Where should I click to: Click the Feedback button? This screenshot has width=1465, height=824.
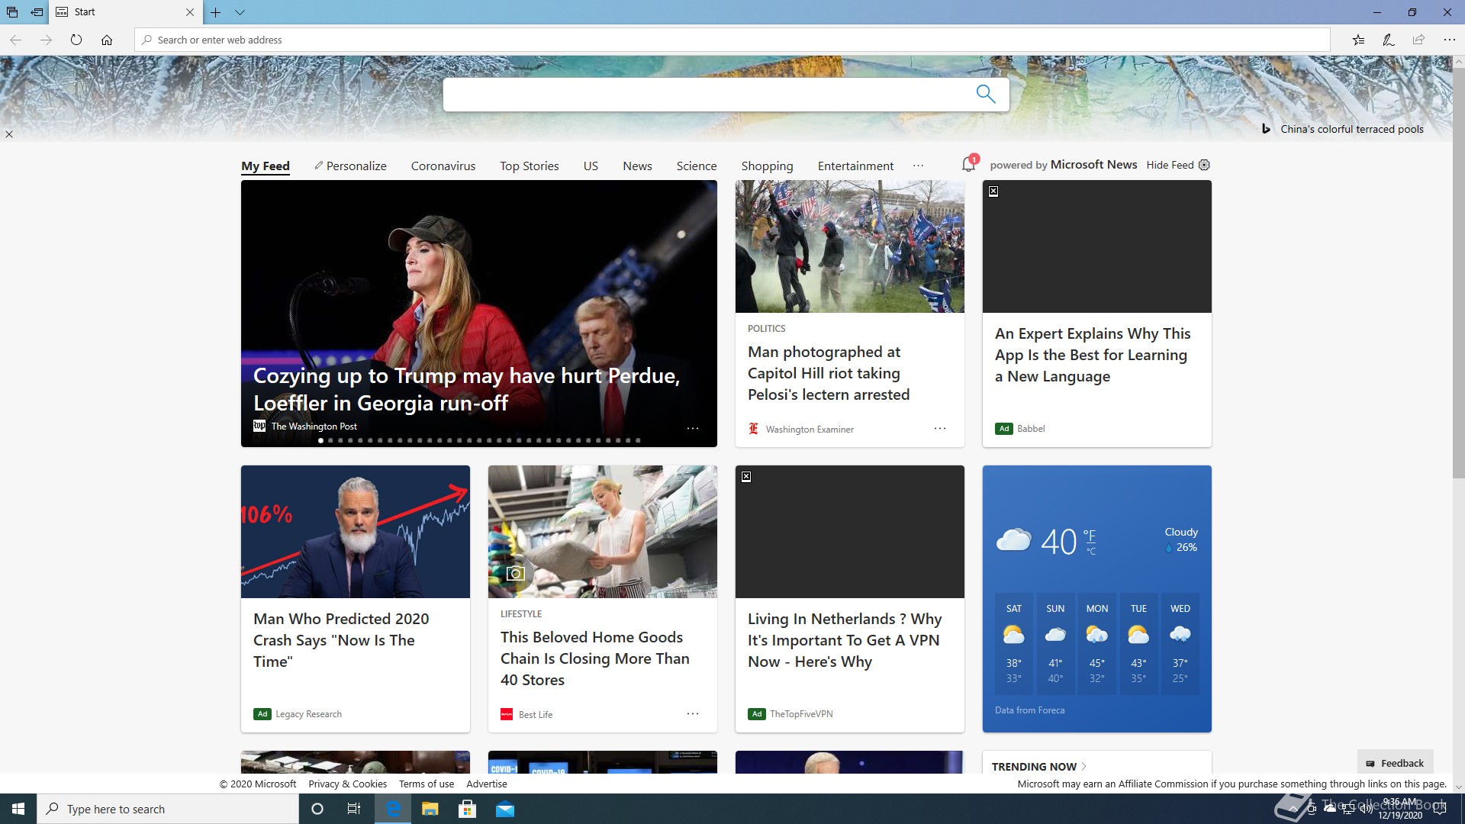(1395, 763)
